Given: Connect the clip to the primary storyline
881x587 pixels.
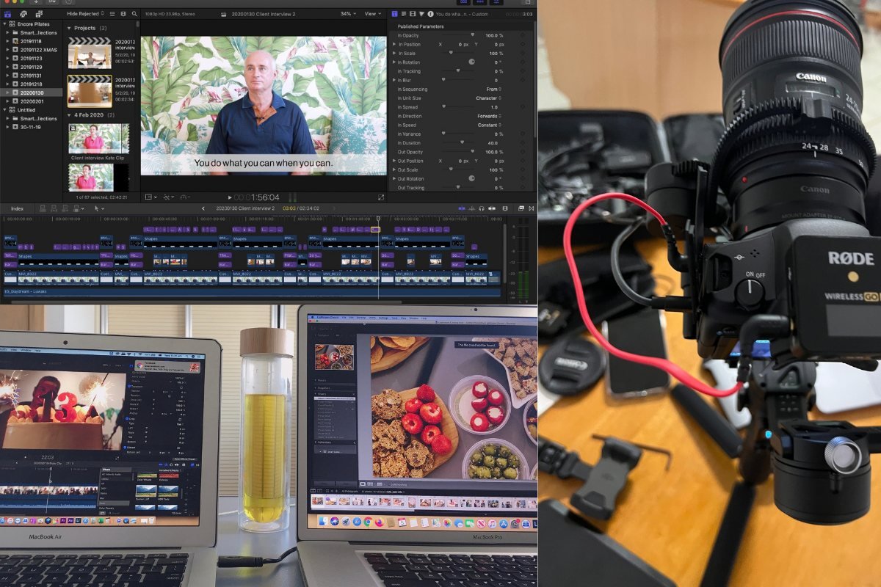Looking at the screenshot, I should (42, 208).
